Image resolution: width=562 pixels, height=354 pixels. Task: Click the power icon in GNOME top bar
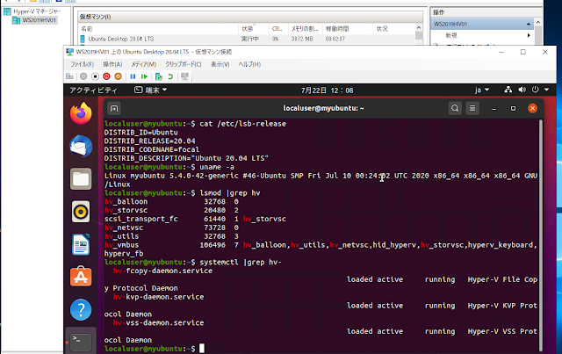pos(535,90)
